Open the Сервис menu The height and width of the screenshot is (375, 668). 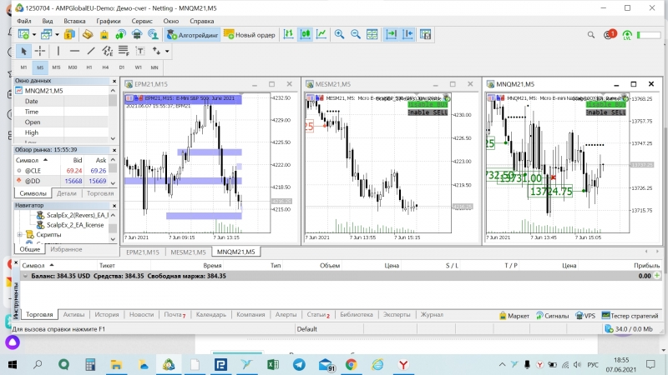click(142, 21)
